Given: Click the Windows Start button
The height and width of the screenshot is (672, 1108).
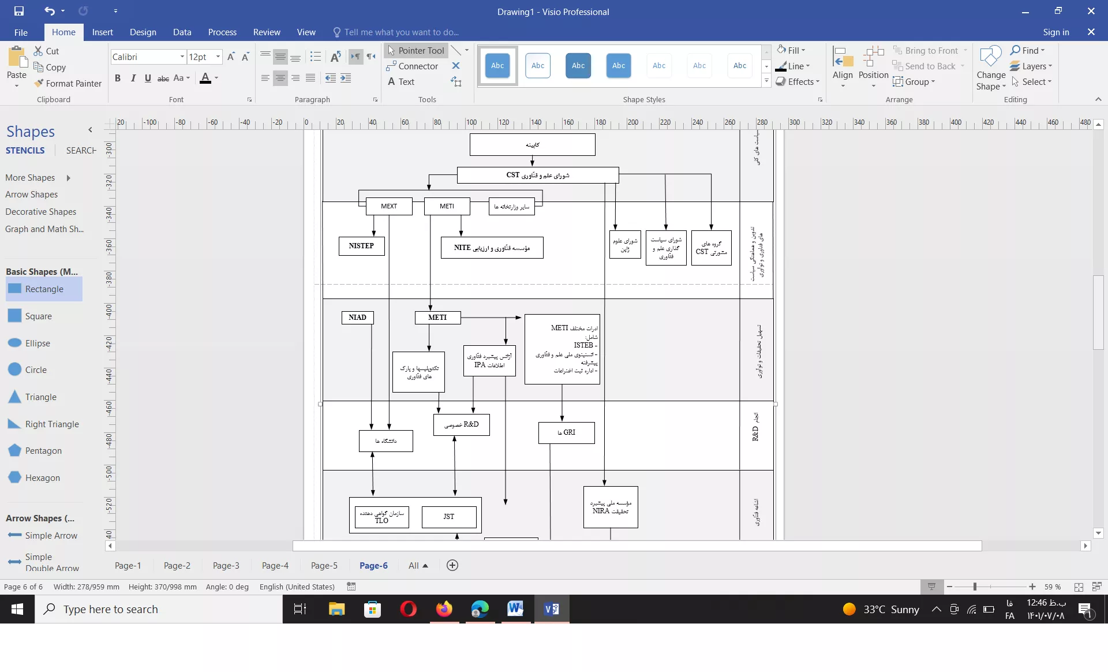Looking at the screenshot, I should (x=17, y=609).
